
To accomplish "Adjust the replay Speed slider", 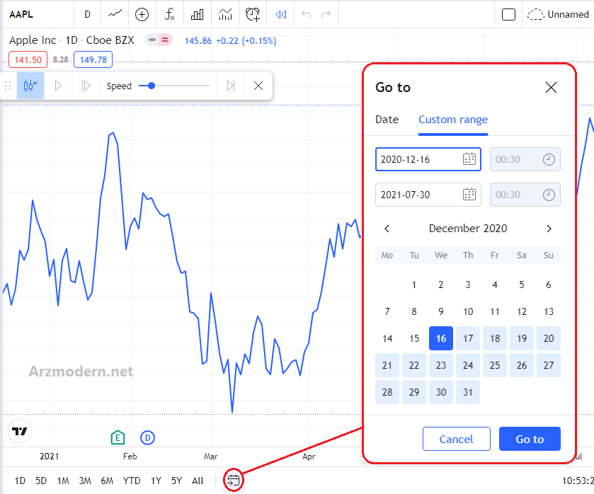I will click(174, 86).
